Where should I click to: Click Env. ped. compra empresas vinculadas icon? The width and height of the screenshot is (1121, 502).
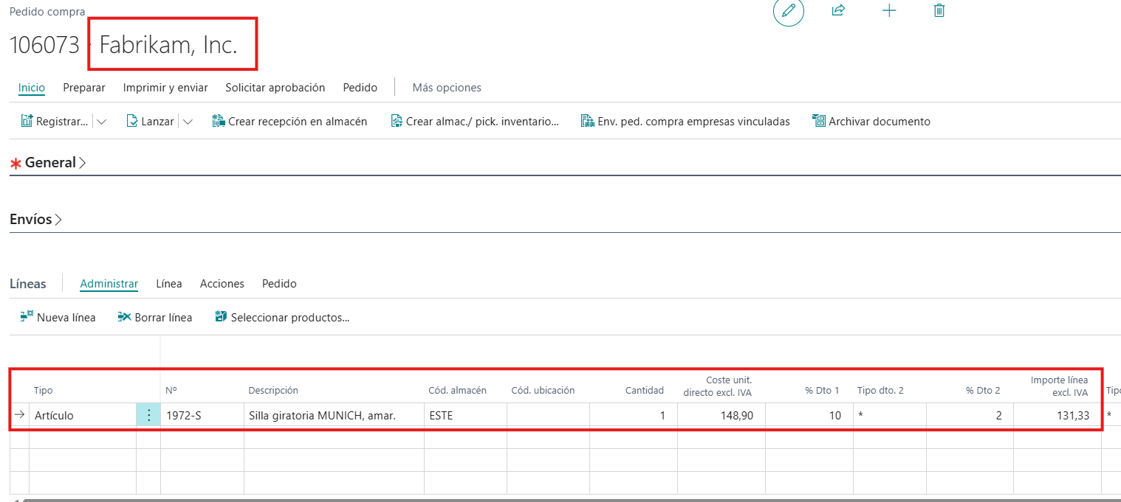(588, 121)
